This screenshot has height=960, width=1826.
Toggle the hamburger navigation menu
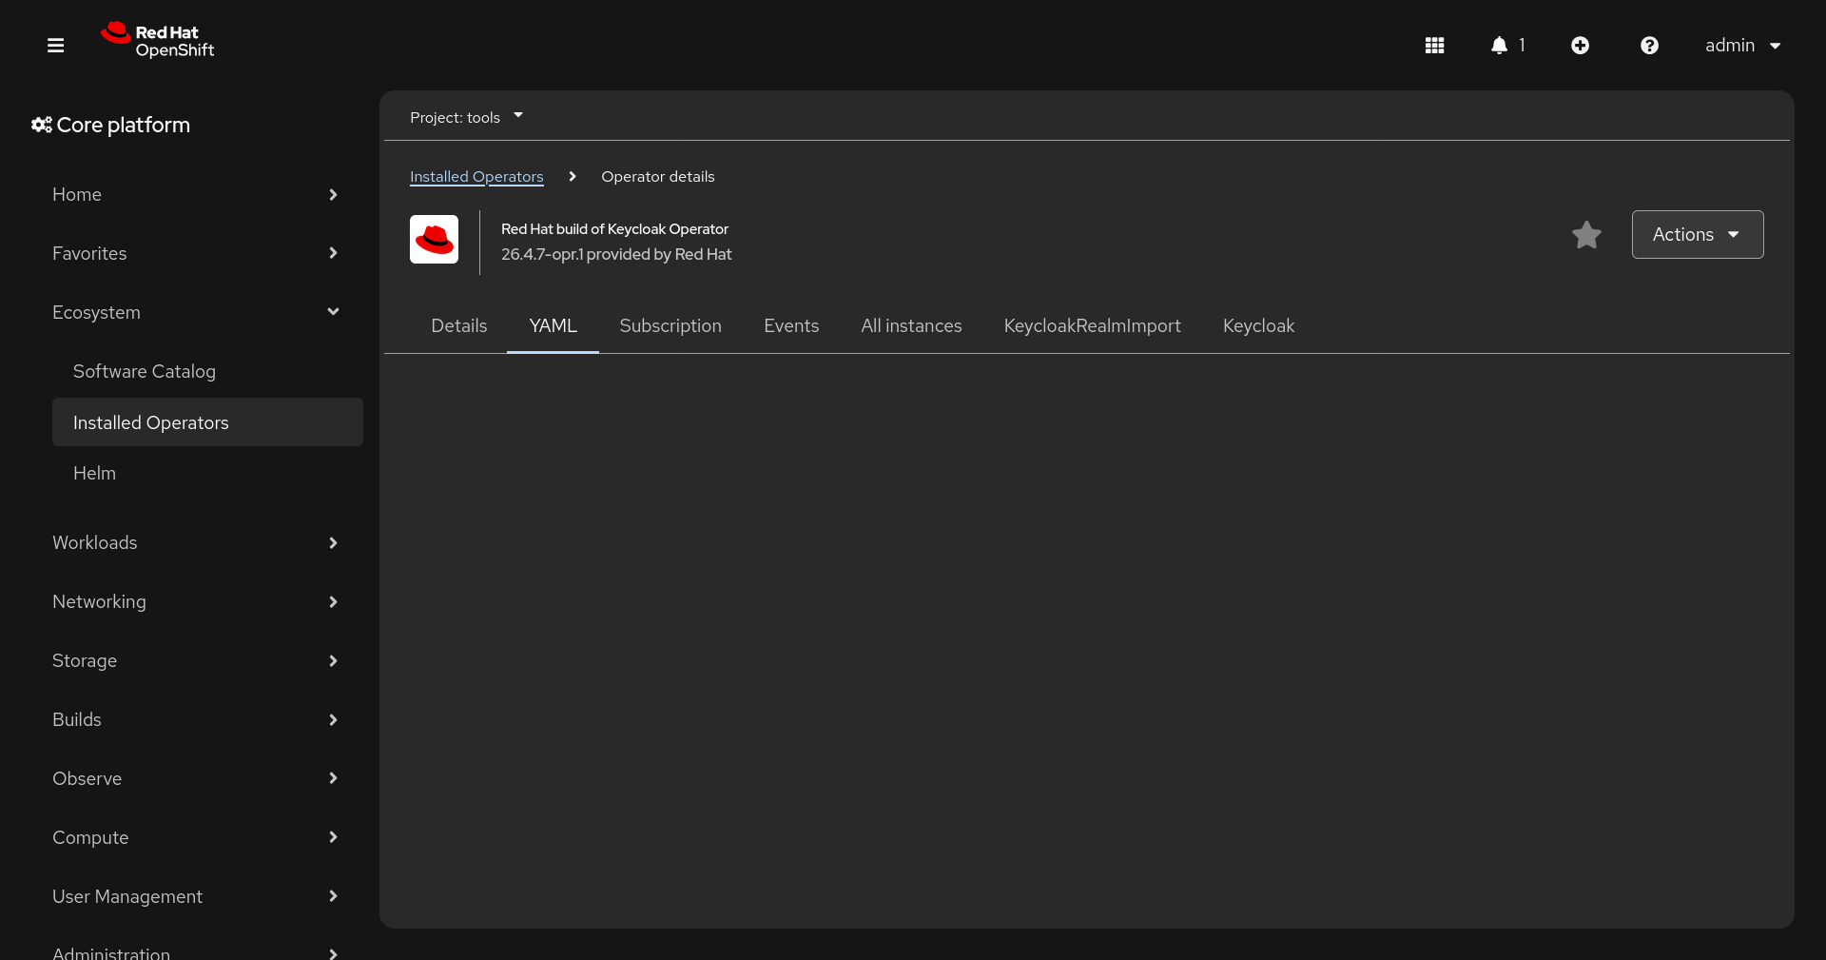(56, 46)
